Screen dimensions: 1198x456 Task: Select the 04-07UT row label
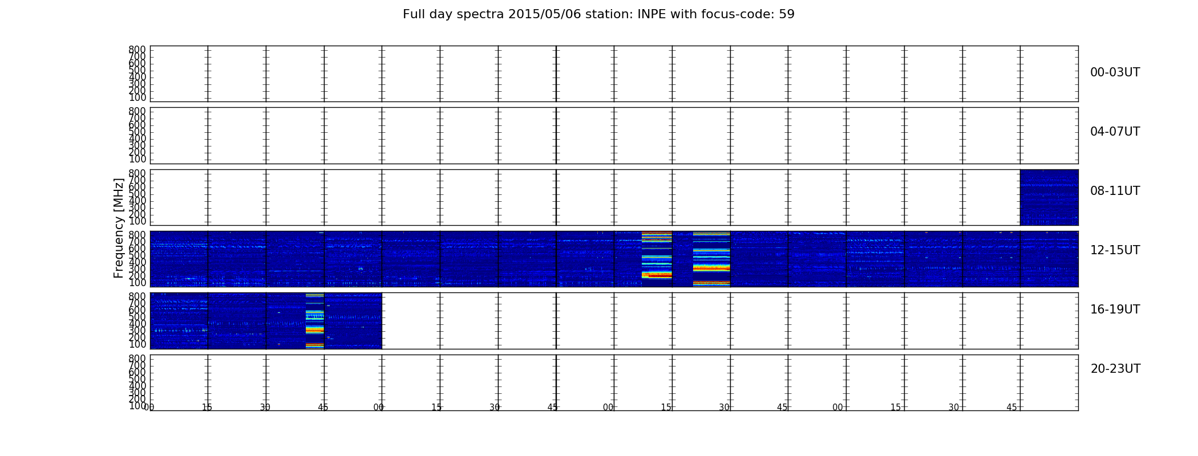click(1115, 132)
